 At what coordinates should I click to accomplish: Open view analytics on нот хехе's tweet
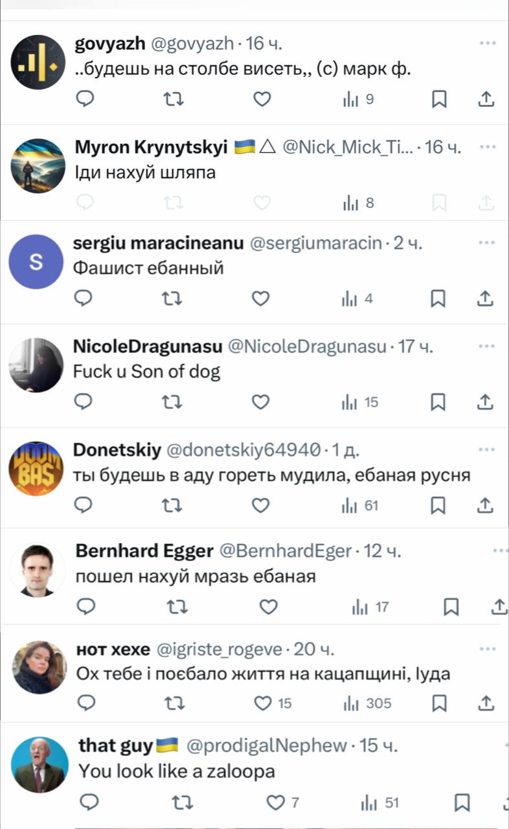pyautogui.click(x=370, y=703)
